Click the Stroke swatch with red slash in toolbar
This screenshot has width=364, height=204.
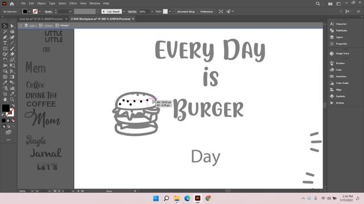pyautogui.click(x=11, y=113)
